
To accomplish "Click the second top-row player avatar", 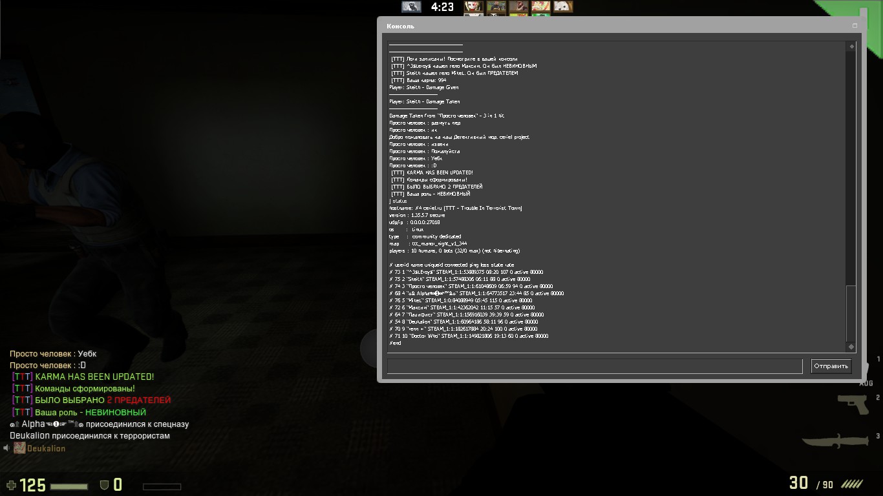I will click(x=496, y=7).
